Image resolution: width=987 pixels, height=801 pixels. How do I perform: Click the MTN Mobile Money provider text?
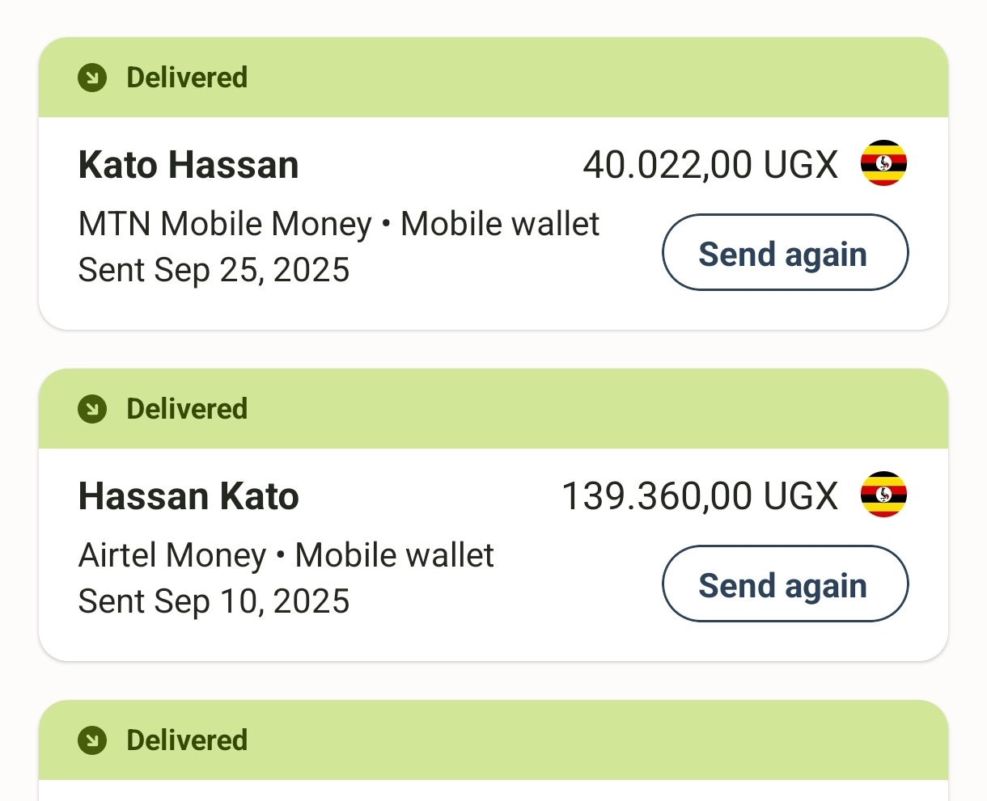point(225,224)
